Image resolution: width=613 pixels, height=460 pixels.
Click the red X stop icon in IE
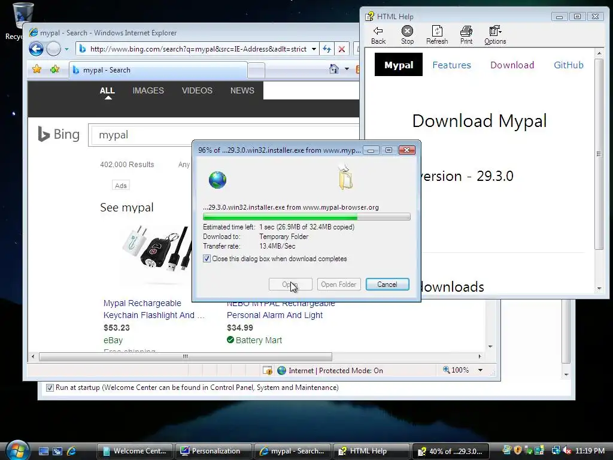coord(342,49)
